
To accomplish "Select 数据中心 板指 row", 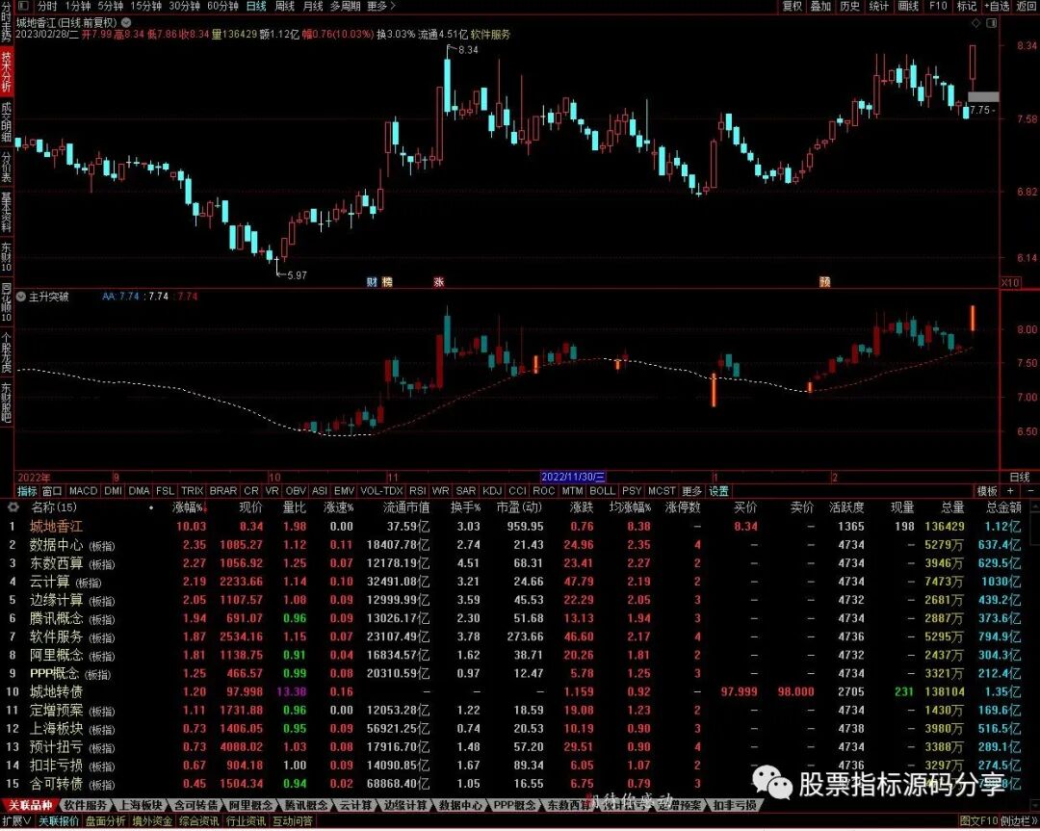I will pyautogui.click(x=520, y=544).
